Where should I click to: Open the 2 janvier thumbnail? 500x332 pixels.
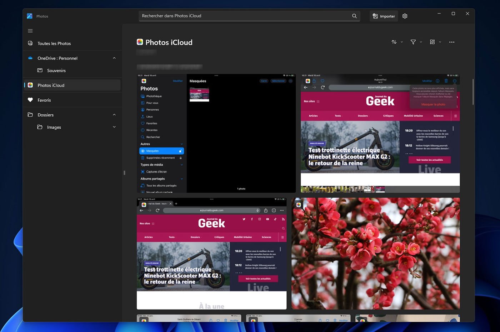[x=298, y=318]
